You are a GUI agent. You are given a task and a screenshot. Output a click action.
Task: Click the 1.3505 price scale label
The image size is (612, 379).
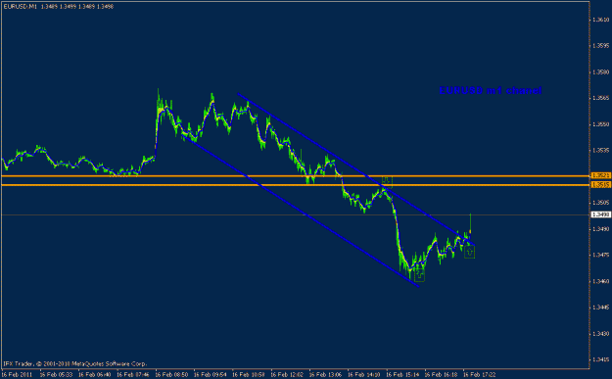pyautogui.click(x=601, y=203)
